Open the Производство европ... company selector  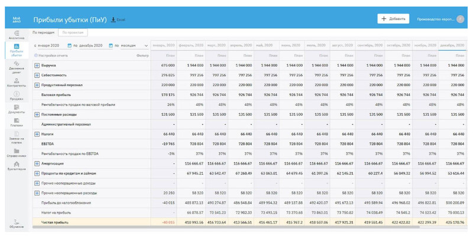(435, 19)
